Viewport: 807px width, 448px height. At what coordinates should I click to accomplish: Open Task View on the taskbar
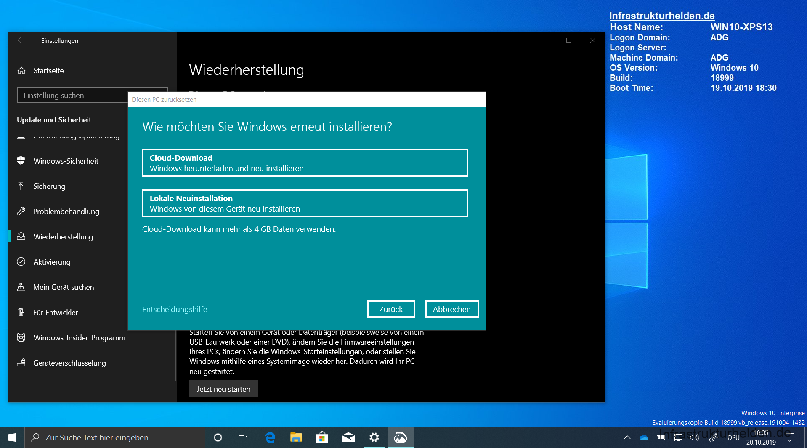[243, 437]
